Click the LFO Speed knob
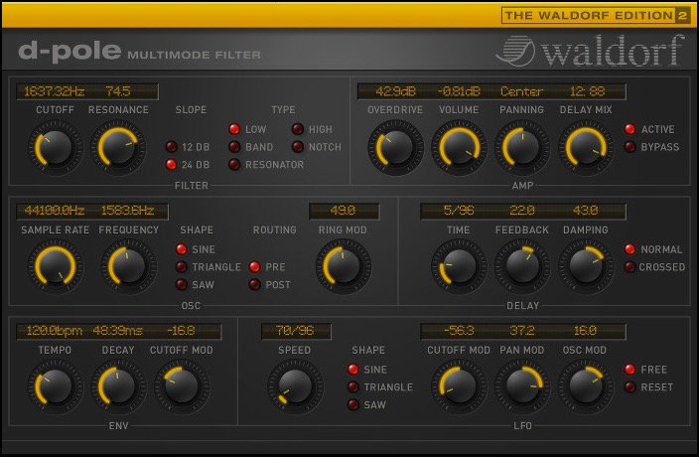 [295, 386]
